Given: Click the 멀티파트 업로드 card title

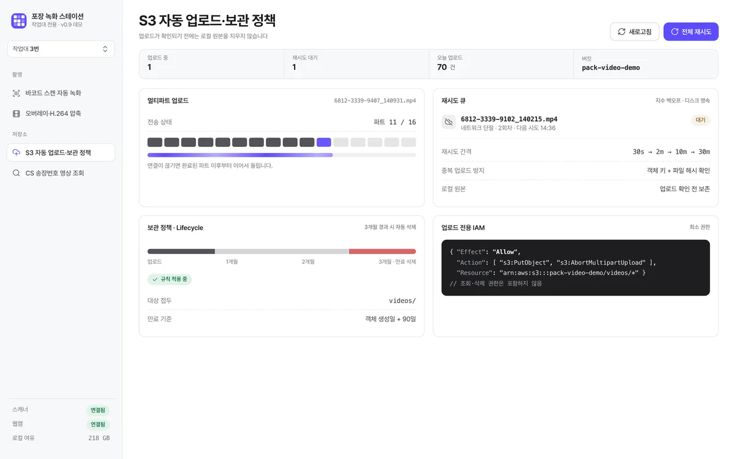Looking at the screenshot, I should (168, 100).
